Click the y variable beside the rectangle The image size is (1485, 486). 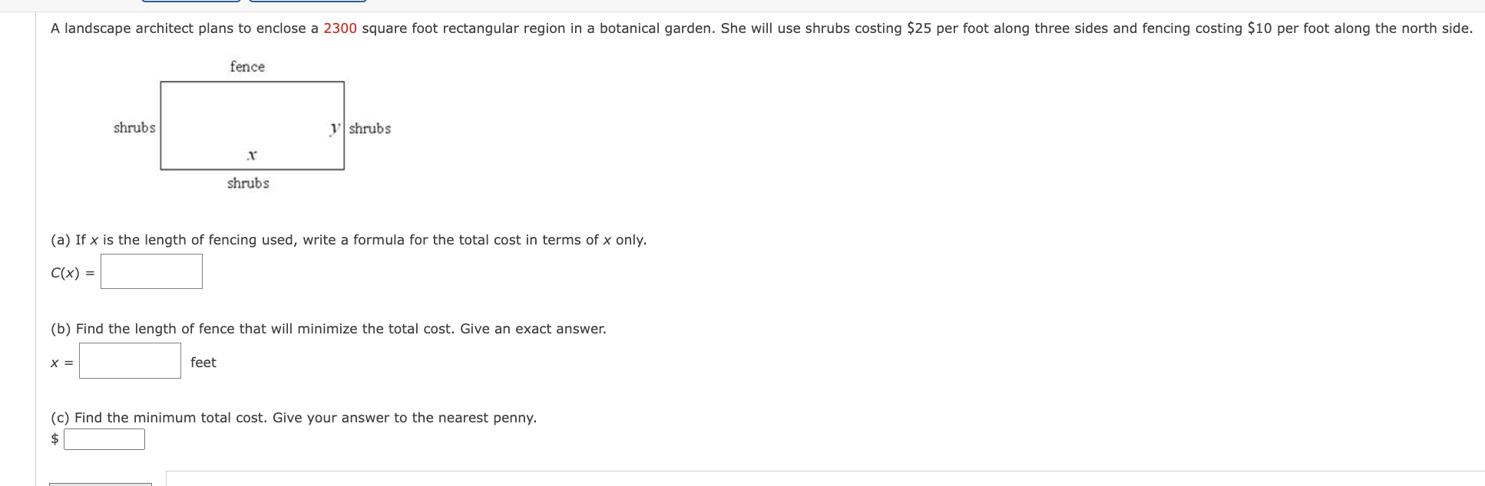334,129
